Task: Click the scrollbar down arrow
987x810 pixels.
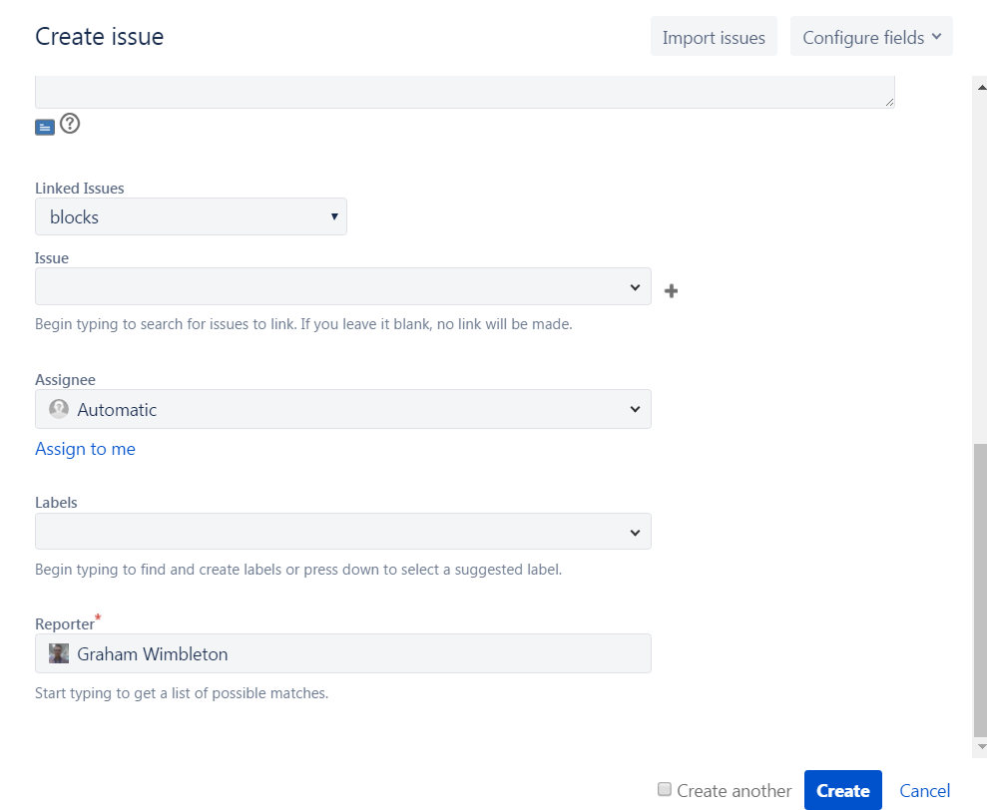Action: [981, 746]
